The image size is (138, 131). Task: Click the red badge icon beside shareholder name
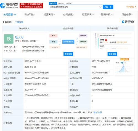coord(106,40)
